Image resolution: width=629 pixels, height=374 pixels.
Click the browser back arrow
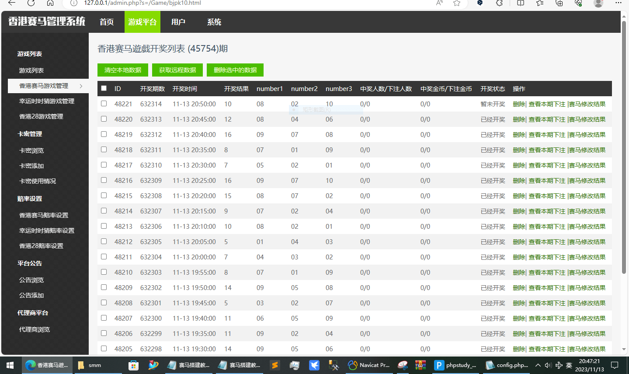coord(12,3)
